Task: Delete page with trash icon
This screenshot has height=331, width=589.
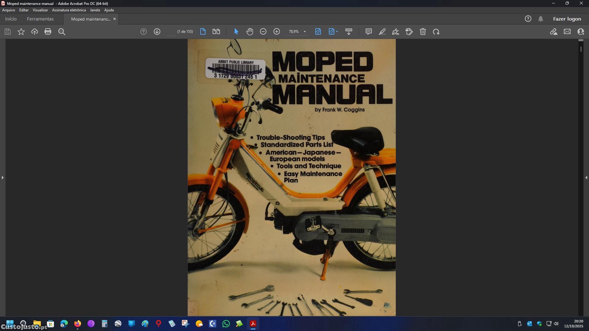Action: point(423,32)
